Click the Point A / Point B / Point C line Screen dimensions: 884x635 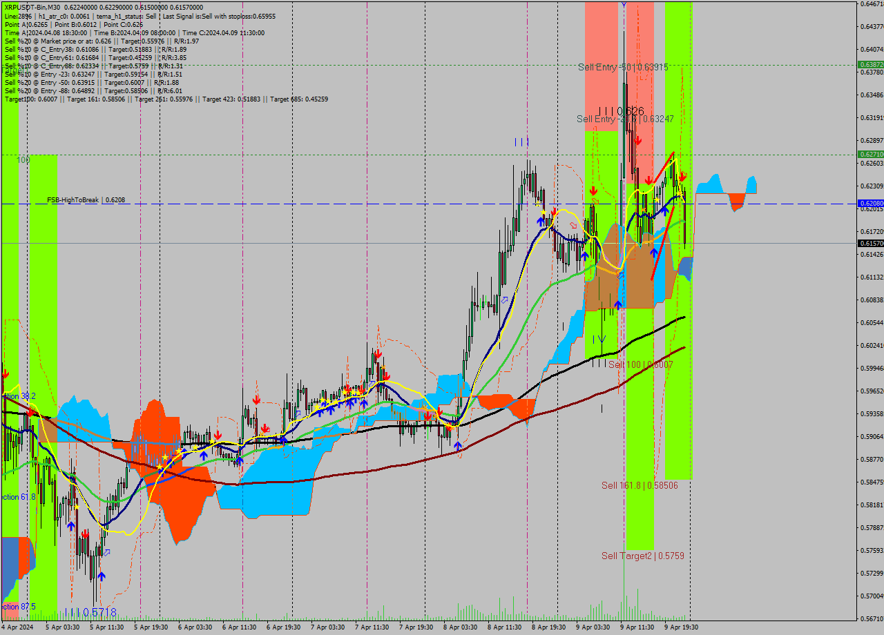tap(73, 24)
